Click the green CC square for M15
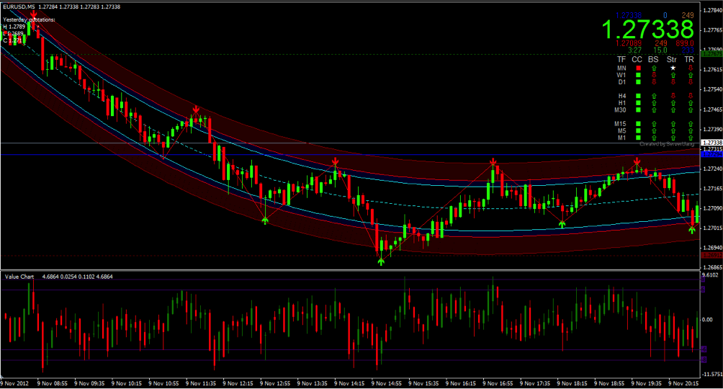The width and height of the screenshot is (723, 389). pos(638,124)
